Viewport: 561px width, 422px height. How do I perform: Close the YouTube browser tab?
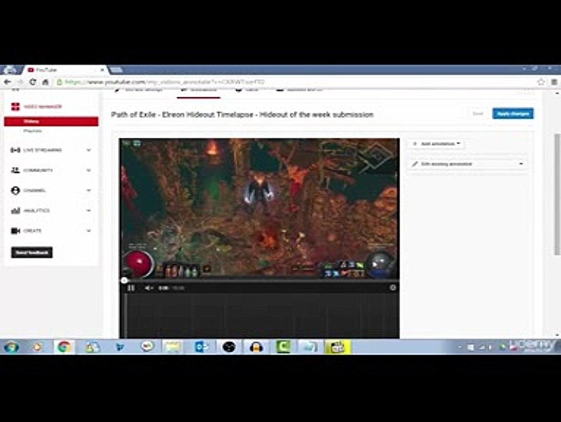click(102, 70)
